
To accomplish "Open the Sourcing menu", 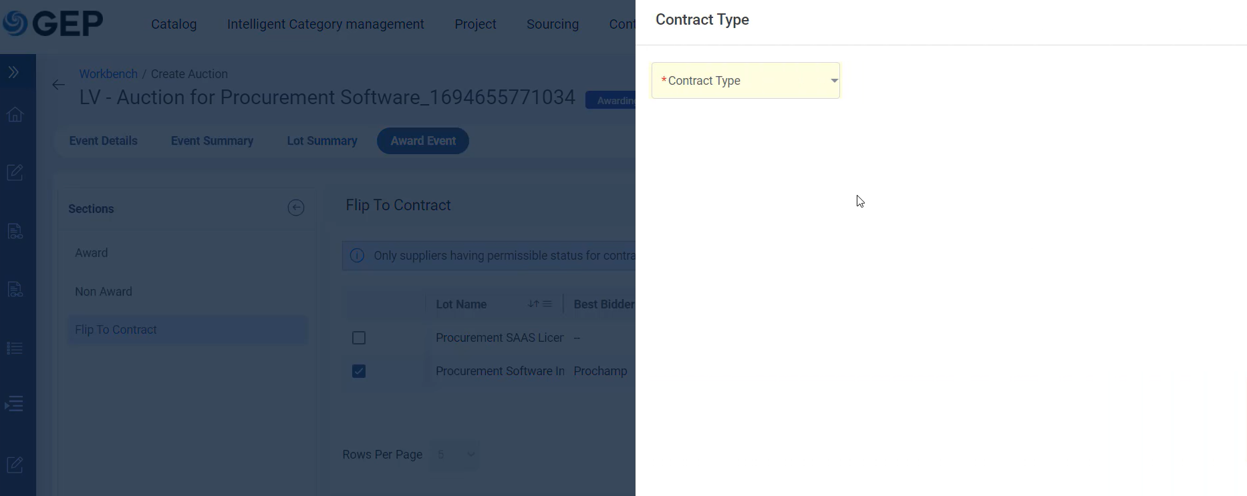I will (553, 24).
